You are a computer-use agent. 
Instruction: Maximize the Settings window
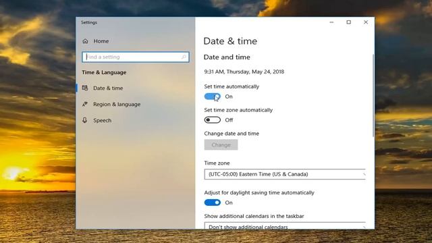pos(349,22)
